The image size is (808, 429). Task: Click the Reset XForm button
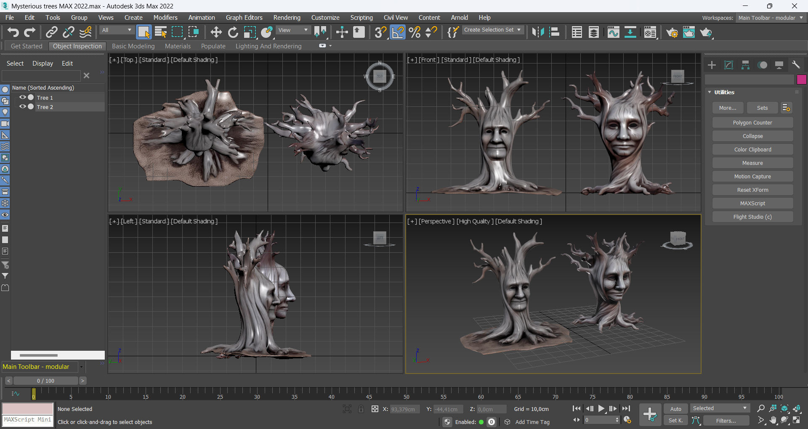(752, 190)
